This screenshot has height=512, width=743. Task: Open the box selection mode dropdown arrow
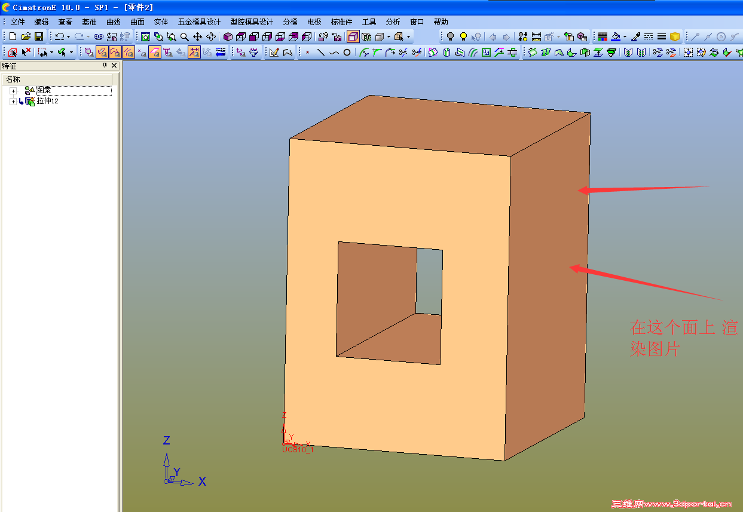coord(51,52)
